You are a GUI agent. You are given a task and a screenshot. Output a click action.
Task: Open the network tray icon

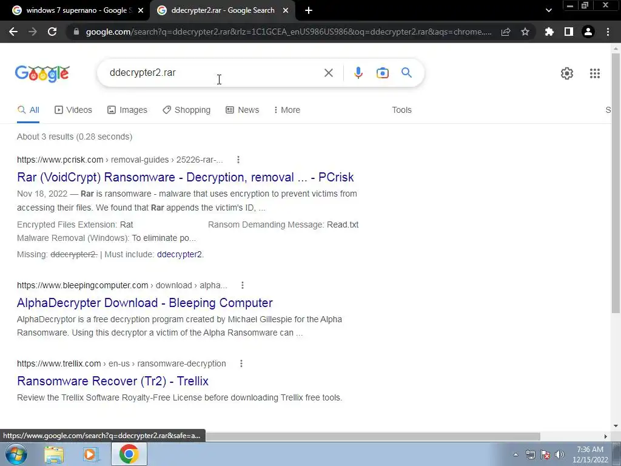click(x=530, y=454)
